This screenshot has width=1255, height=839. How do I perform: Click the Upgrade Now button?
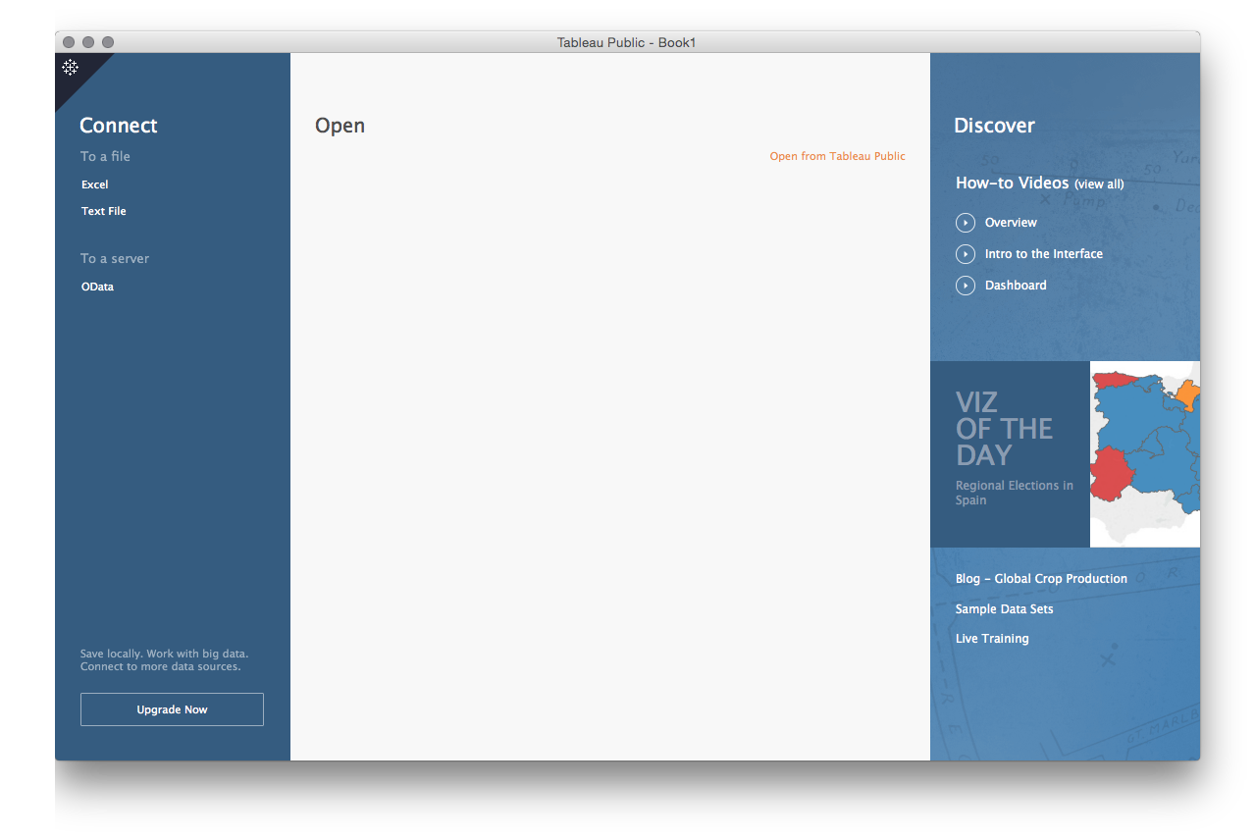point(172,709)
